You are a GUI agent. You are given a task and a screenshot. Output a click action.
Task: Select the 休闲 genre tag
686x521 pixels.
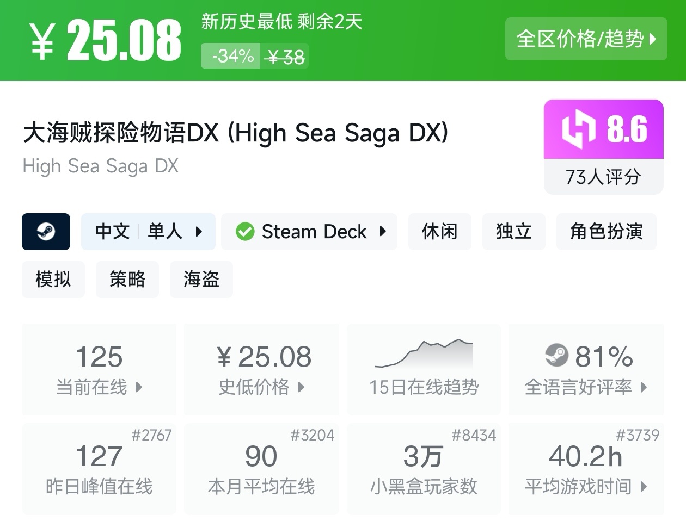(x=439, y=232)
